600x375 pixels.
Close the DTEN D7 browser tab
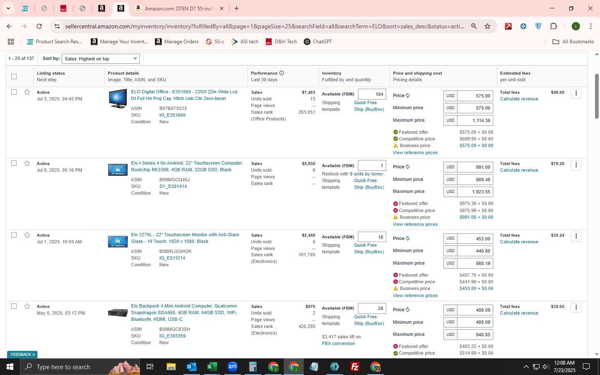[x=222, y=8]
